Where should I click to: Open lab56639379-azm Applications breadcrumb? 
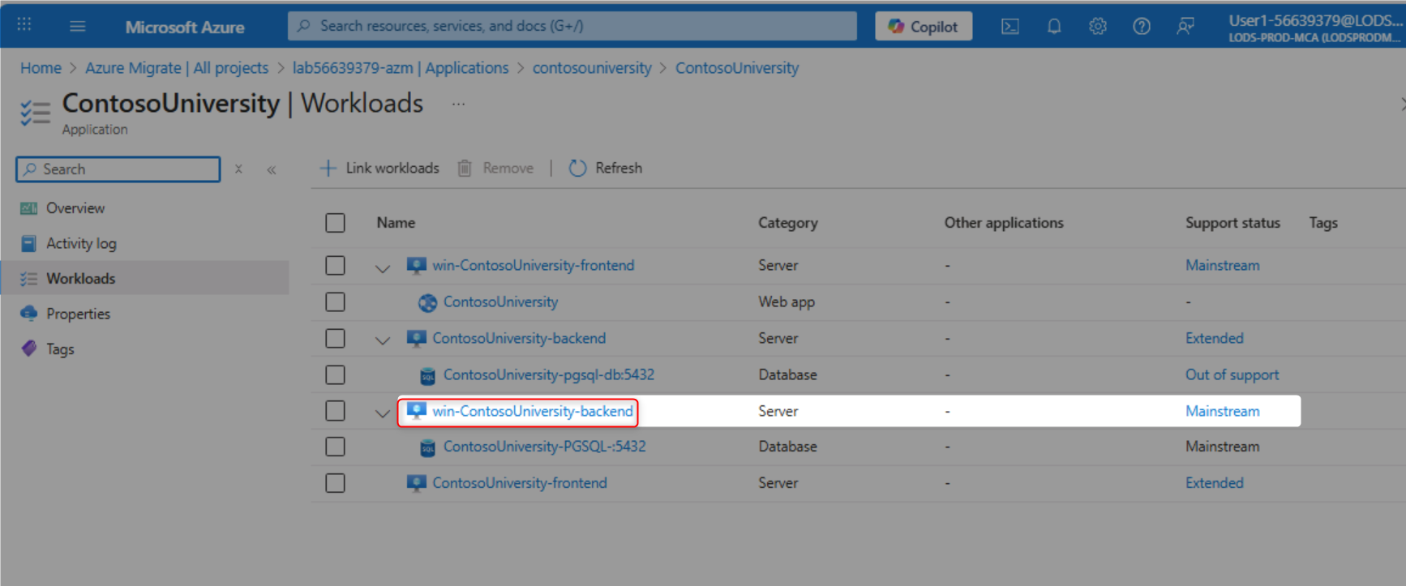click(x=401, y=68)
